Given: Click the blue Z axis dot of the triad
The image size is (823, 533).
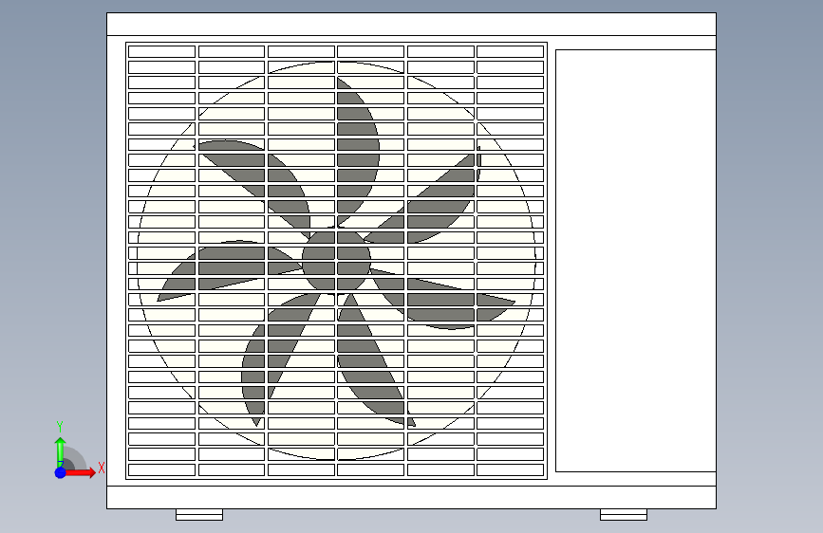Looking at the screenshot, I should click(x=61, y=472).
